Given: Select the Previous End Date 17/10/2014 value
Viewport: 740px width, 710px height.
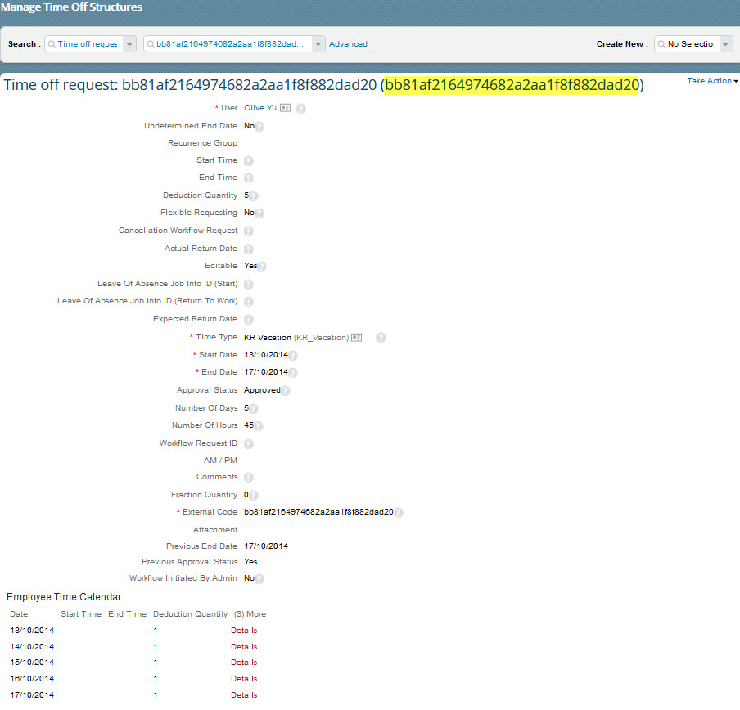Looking at the screenshot, I should pyautogui.click(x=266, y=546).
